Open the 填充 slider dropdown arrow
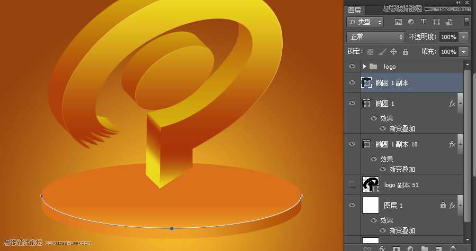Viewport: 476px width, 251px height. (463, 52)
